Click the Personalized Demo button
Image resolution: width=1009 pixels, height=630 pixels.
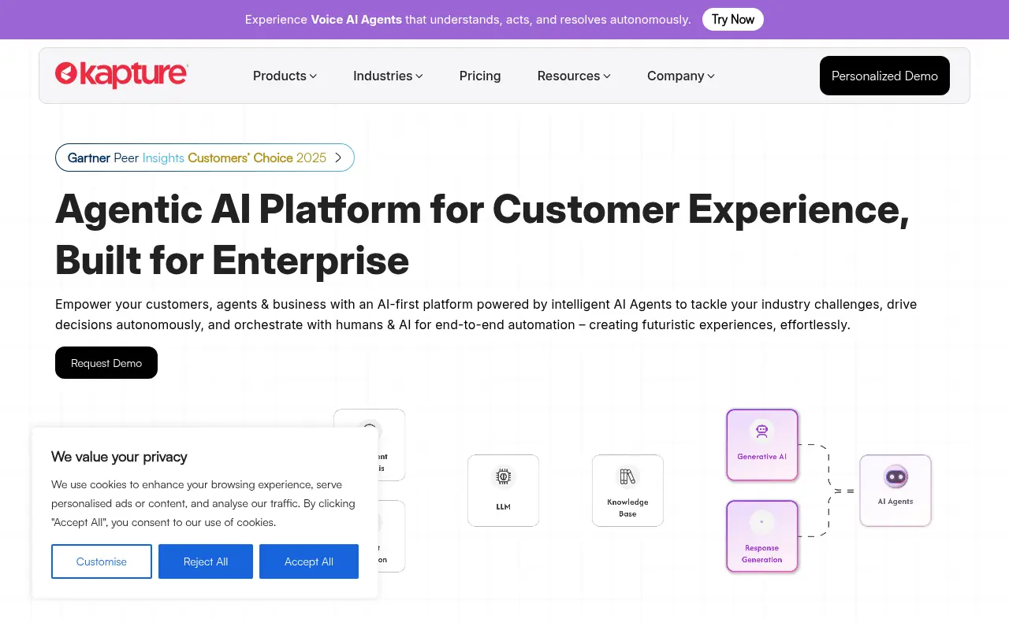[884, 76]
